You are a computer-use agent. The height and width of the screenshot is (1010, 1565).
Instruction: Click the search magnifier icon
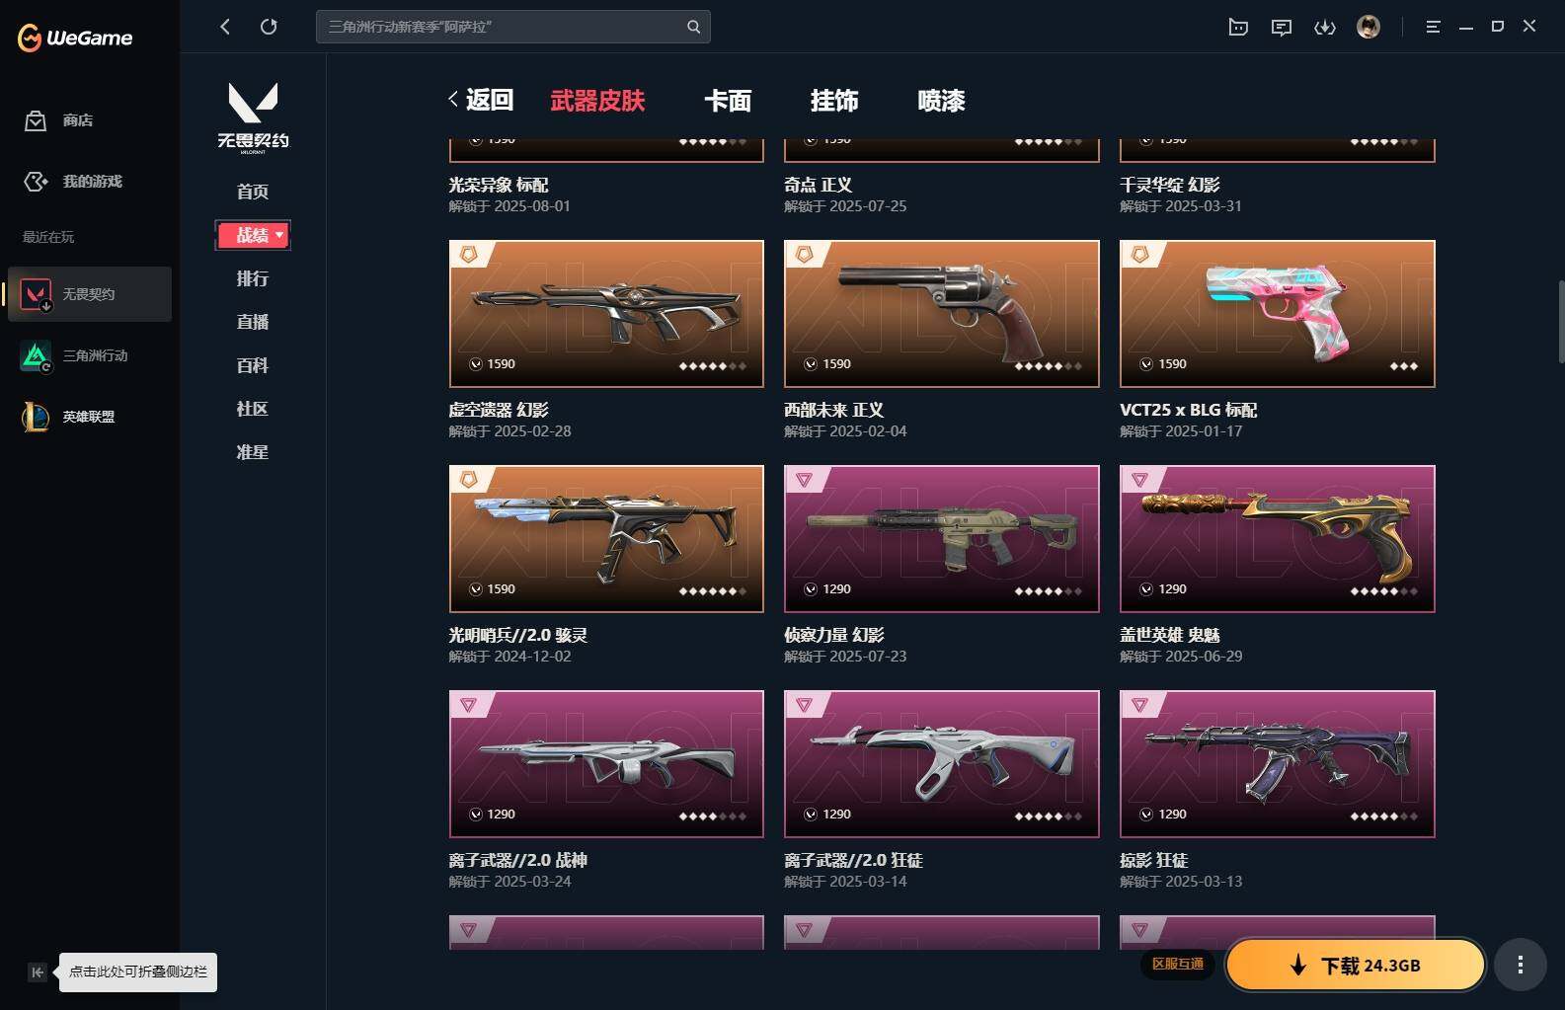(694, 27)
